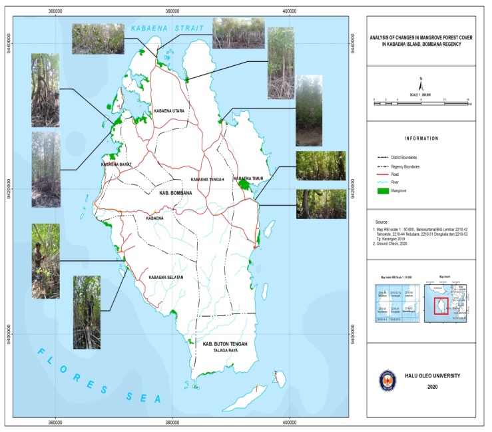Click the KAB. BOMBANA regency label
This screenshot has height=432, width=492.
176,193
